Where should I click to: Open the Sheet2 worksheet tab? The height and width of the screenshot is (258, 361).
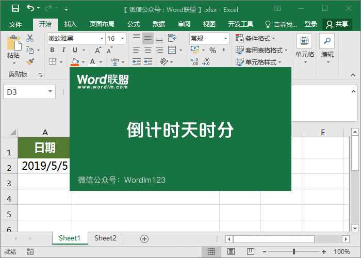click(105, 238)
